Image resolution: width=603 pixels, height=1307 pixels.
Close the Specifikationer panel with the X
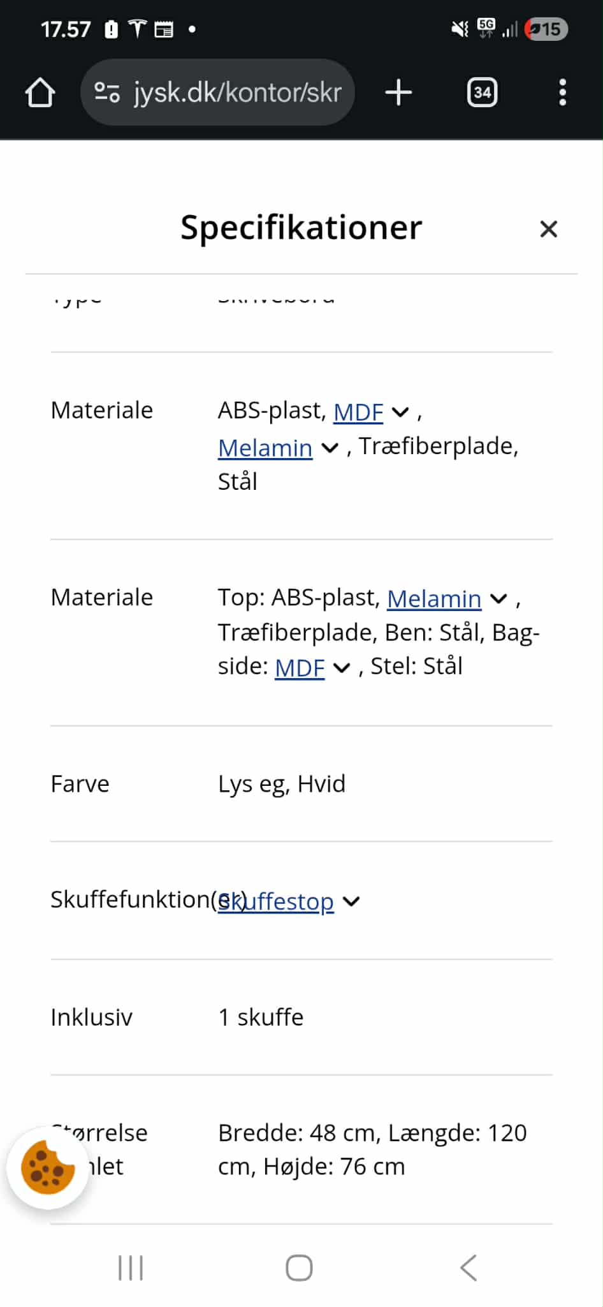click(548, 228)
